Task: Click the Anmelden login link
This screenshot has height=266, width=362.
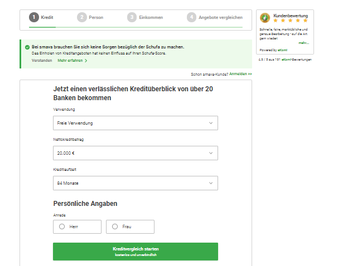Action: 240,74
